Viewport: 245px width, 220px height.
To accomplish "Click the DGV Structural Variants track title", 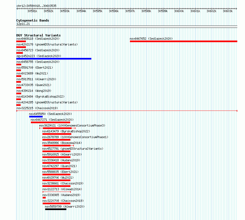I will (39, 35).
